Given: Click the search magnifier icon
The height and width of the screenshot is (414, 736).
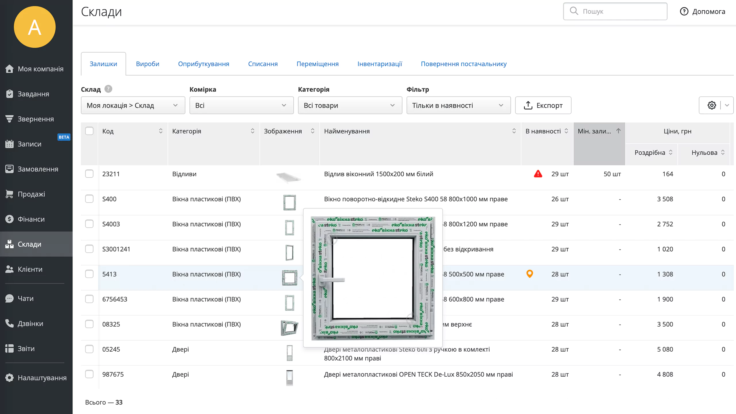Looking at the screenshot, I should pos(574,11).
